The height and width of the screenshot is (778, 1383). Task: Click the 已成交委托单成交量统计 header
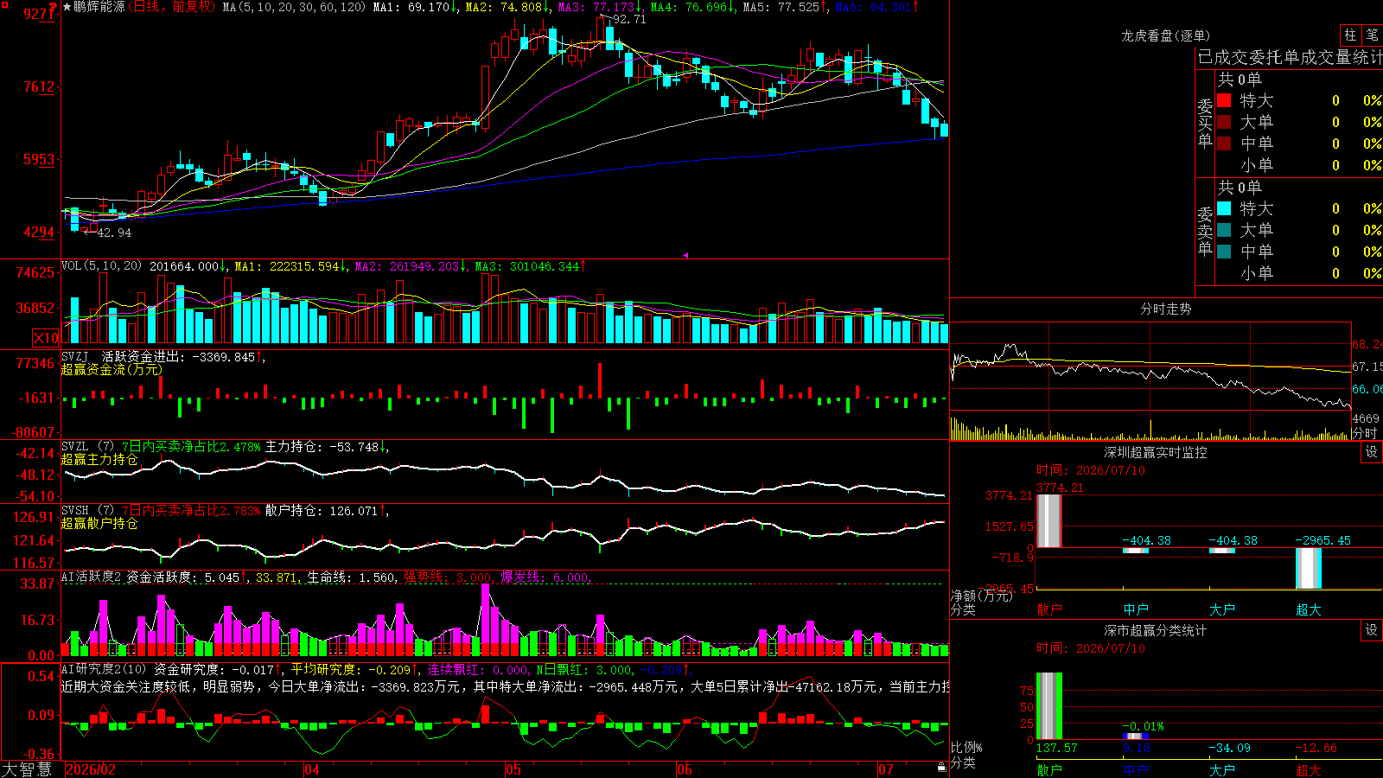[x=1290, y=57]
